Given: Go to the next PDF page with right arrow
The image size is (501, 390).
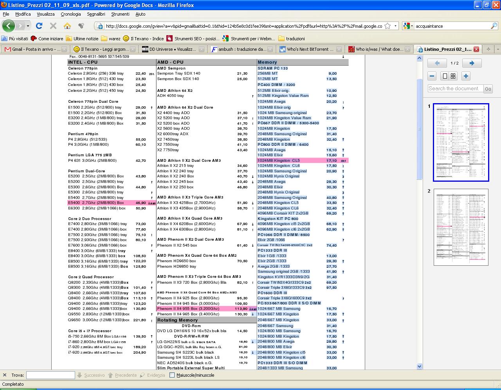Looking at the screenshot, I should [x=472, y=63].
